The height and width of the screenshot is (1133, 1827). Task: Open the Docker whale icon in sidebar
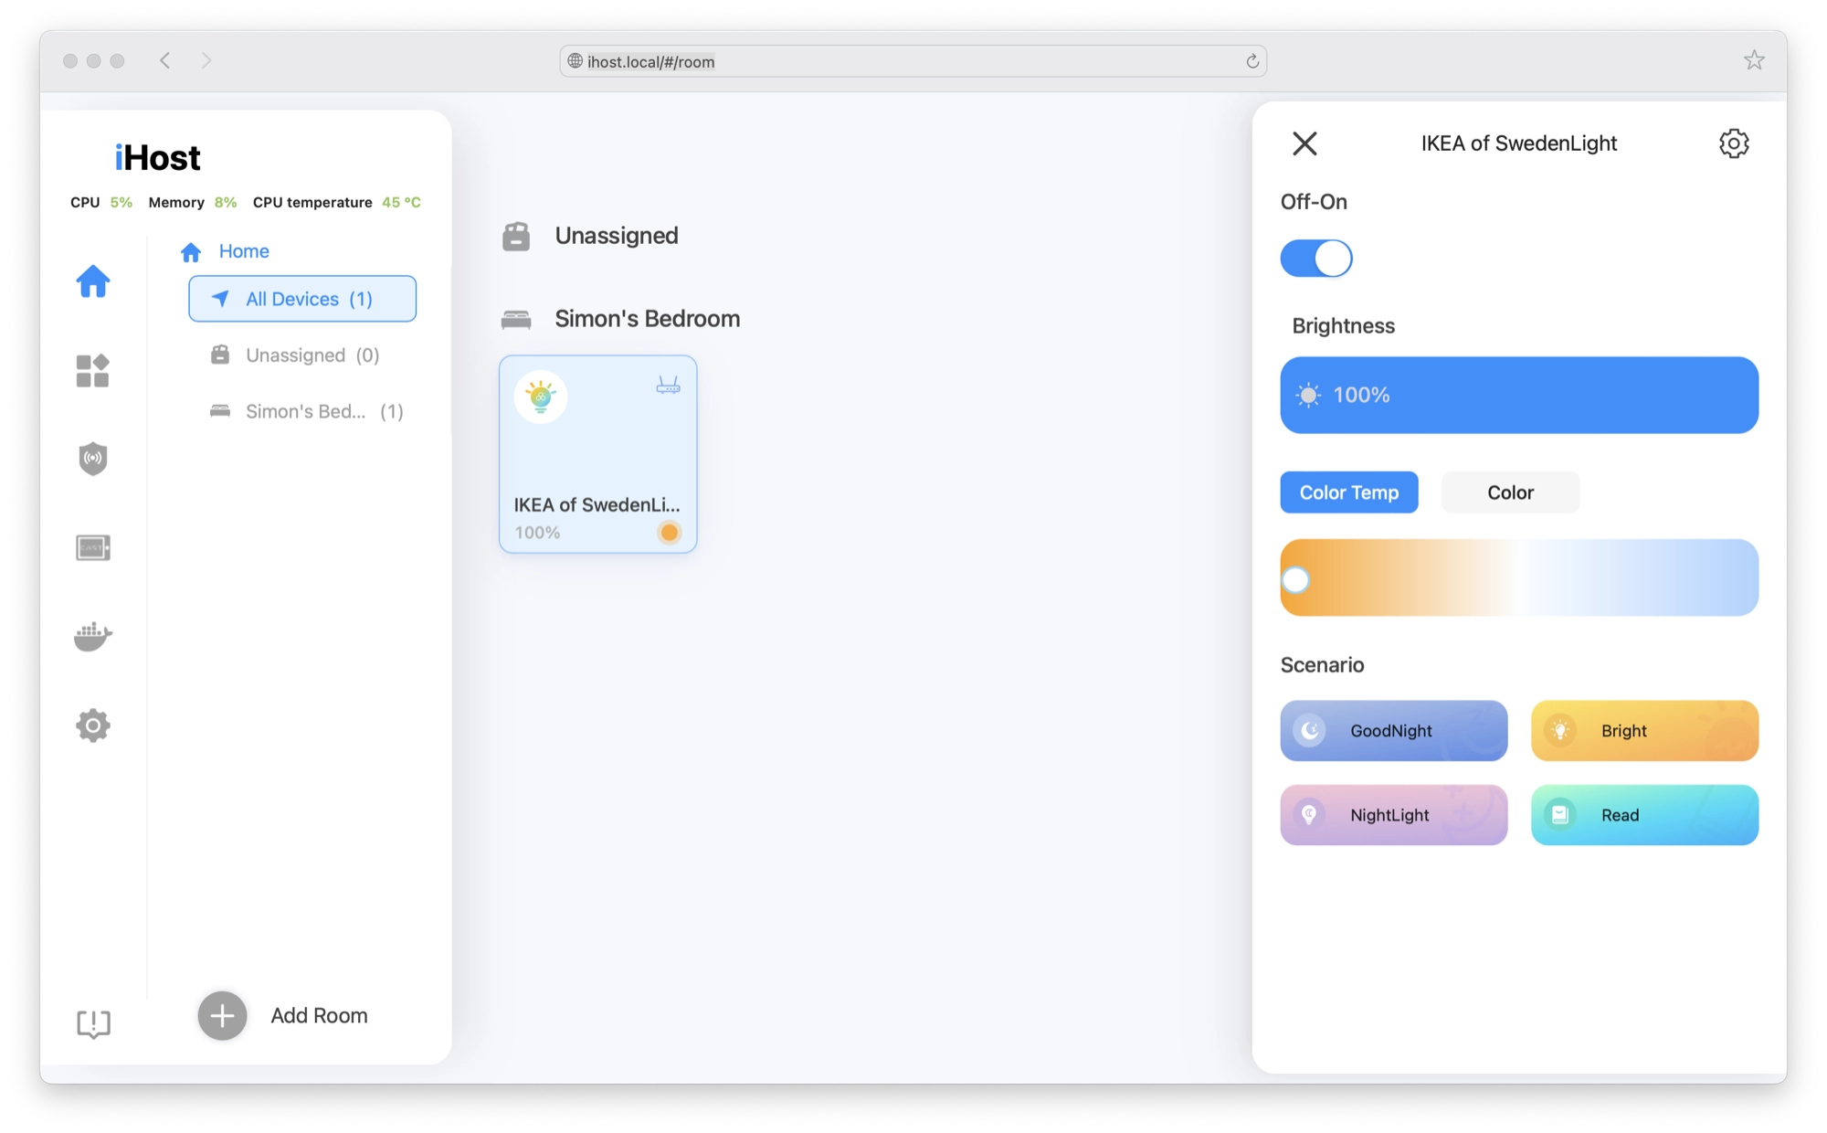[93, 636]
